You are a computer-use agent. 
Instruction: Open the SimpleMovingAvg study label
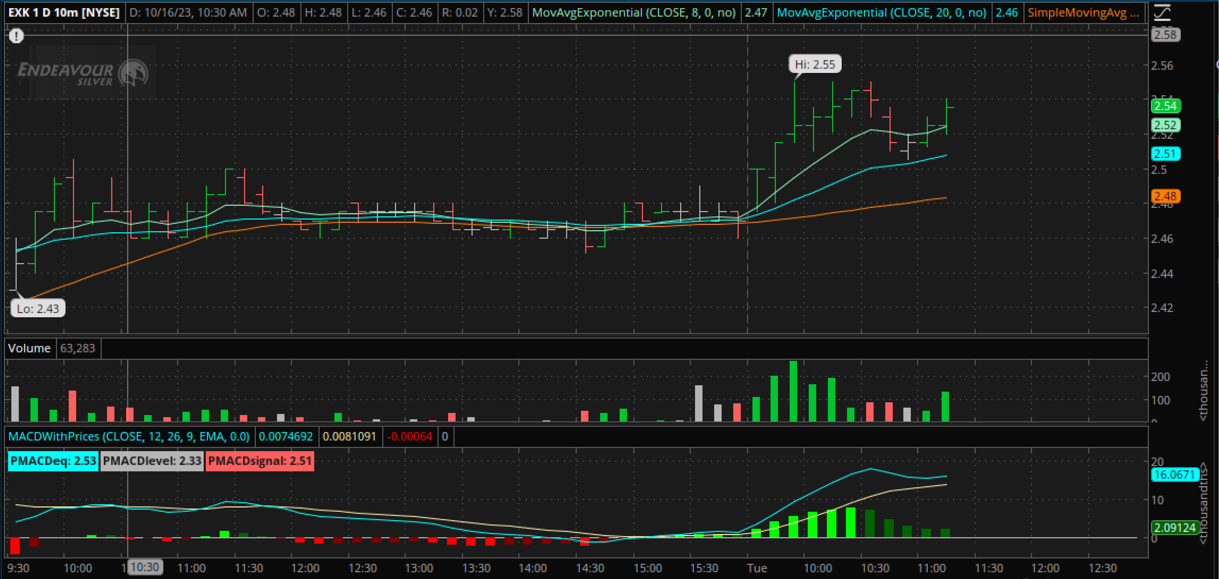[1083, 13]
